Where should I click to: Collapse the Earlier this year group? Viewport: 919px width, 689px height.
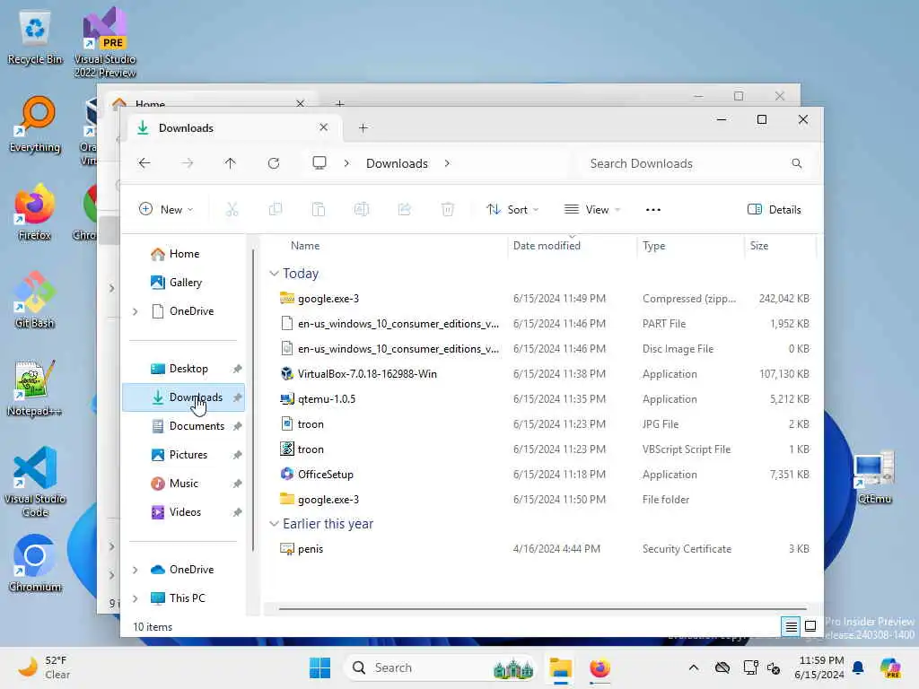[x=274, y=524]
